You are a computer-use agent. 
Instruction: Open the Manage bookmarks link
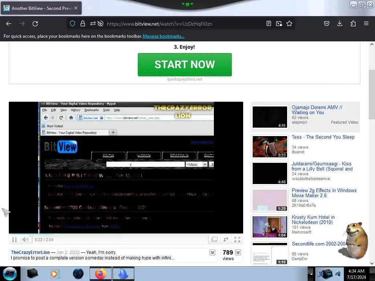pos(164,36)
